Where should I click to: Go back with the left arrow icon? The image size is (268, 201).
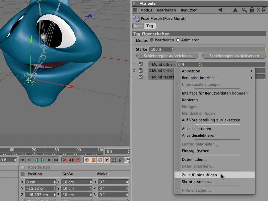[220, 10]
